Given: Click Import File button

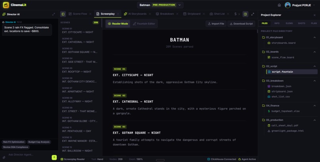Looking at the screenshot, I should [216, 24].
